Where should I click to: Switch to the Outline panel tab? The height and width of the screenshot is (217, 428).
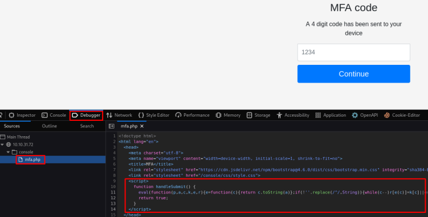50,126
